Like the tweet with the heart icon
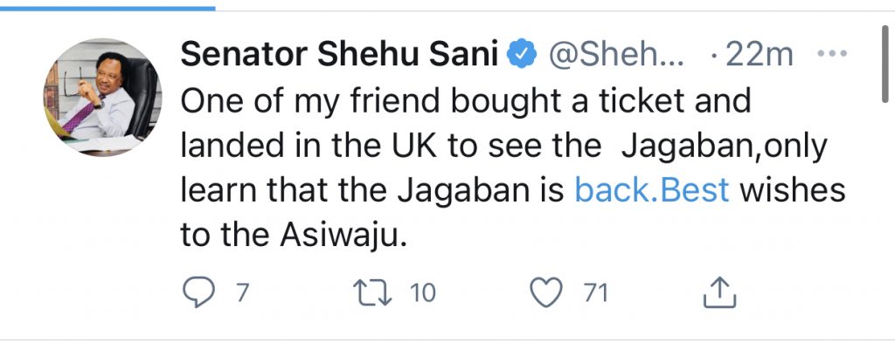 click(547, 292)
